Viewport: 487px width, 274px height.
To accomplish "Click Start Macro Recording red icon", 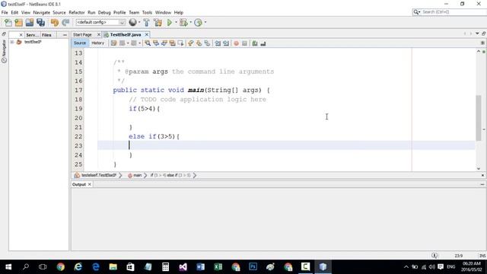I will pos(237,43).
